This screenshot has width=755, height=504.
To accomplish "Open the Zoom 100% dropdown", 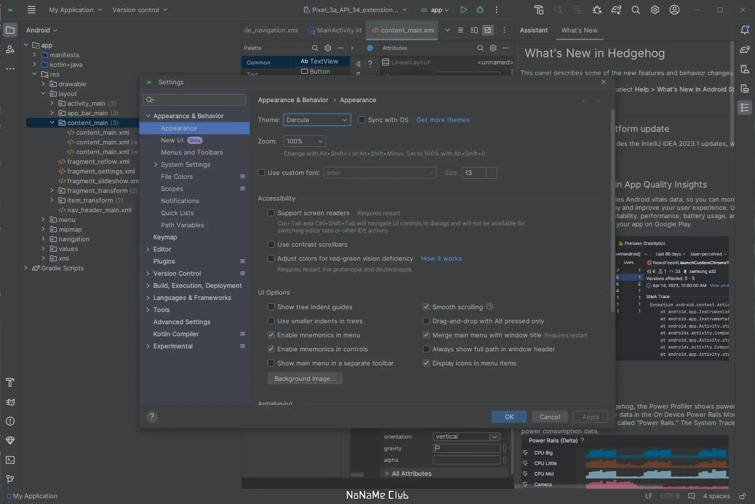I will 305,141.
